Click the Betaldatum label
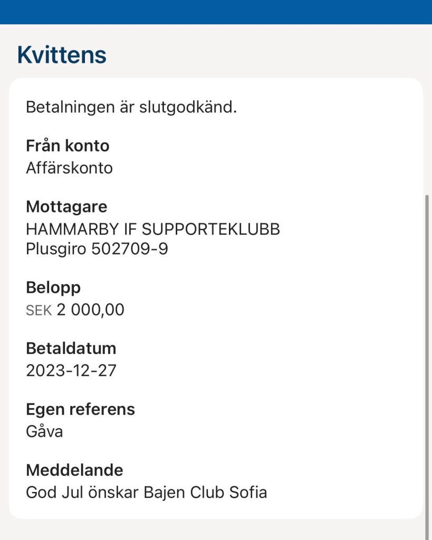The image size is (432, 540). [71, 348]
